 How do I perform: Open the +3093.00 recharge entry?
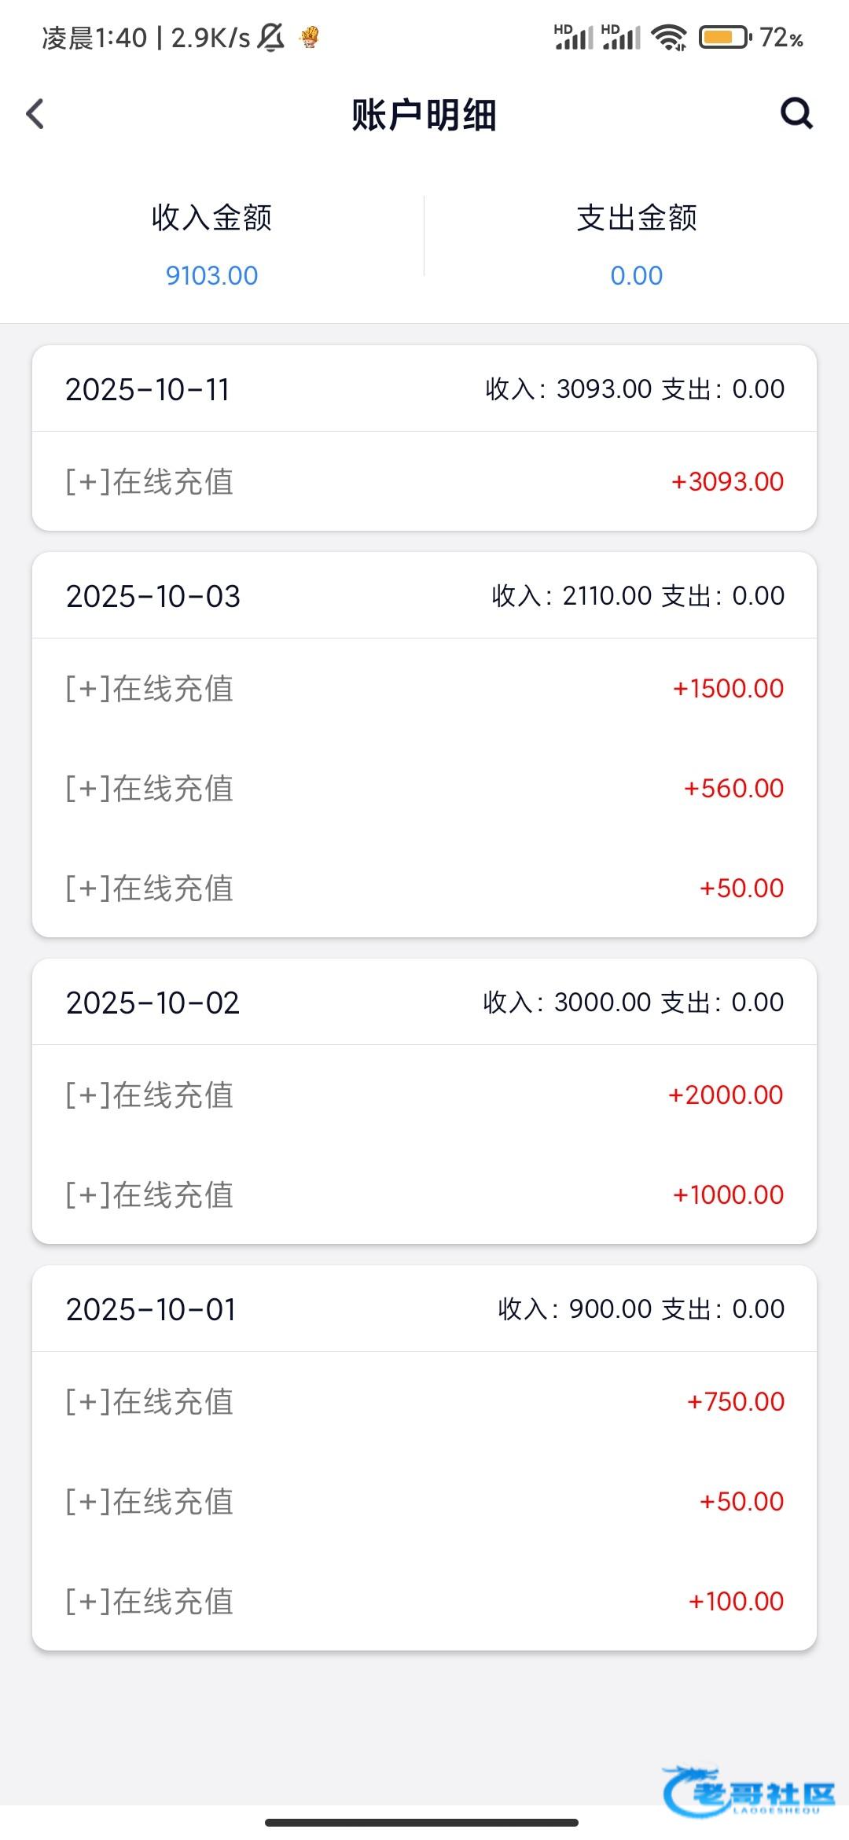click(x=424, y=481)
